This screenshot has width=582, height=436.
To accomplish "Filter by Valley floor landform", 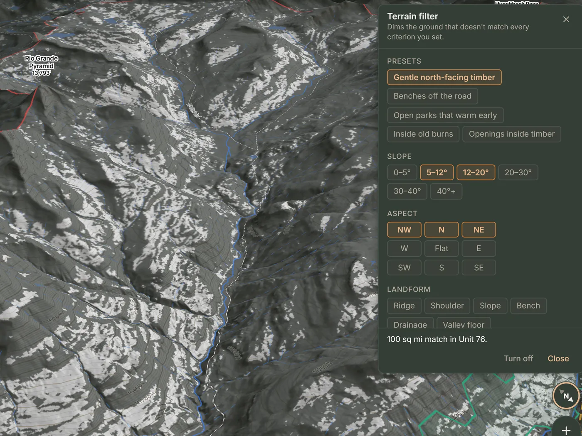I will [464, 323].
